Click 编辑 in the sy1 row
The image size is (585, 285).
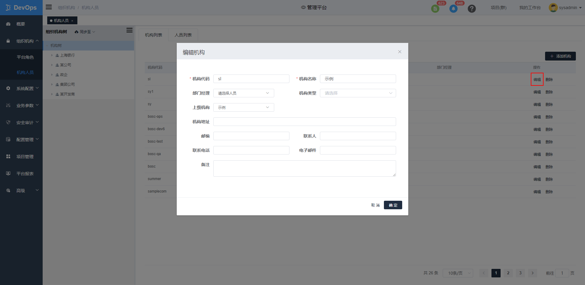(x=537, y=92)
